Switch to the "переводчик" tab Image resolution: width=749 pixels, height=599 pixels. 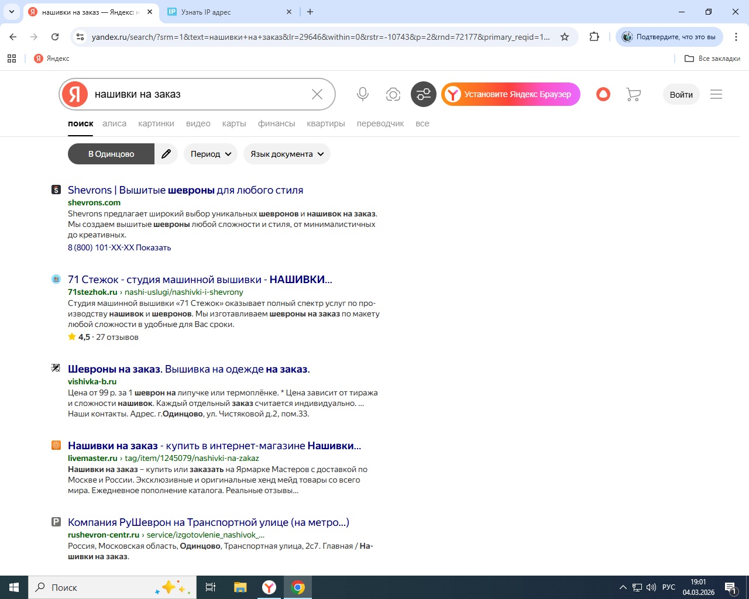point(380,123)
